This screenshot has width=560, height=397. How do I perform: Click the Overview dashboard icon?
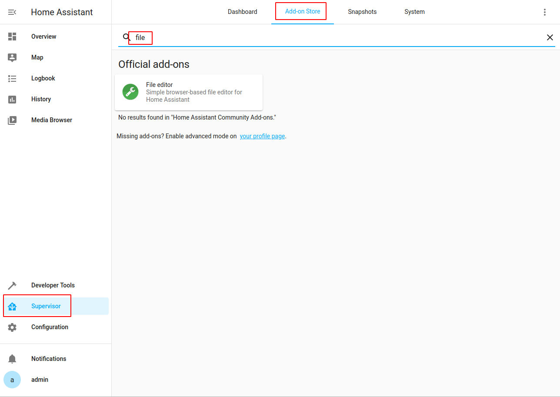pyautogui.click(x=12, y=37)
